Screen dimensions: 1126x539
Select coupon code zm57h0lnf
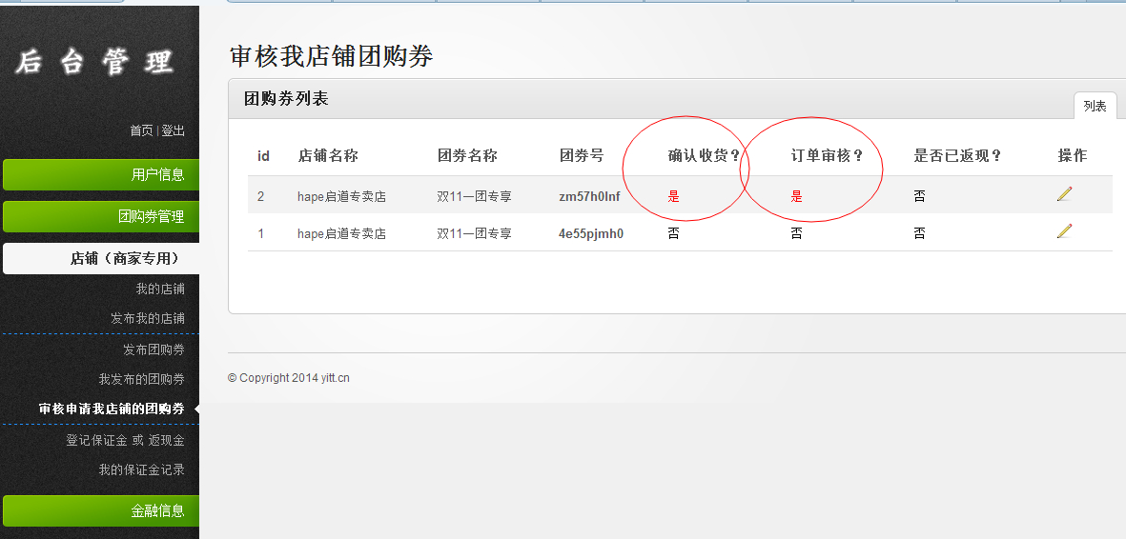coord(589,197)
